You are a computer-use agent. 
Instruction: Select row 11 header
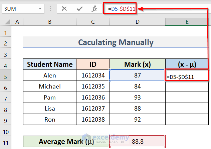coord(6,142)
